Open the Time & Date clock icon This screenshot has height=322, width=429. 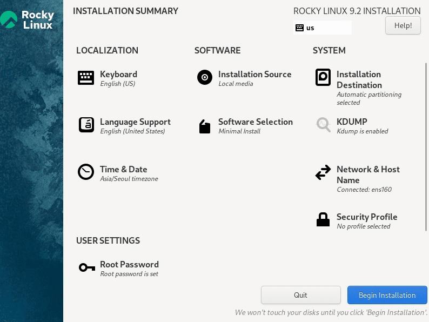(85, 172)
